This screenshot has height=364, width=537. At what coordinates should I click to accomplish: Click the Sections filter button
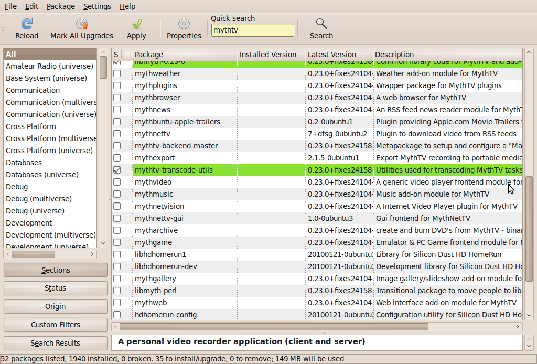[56, 270]
